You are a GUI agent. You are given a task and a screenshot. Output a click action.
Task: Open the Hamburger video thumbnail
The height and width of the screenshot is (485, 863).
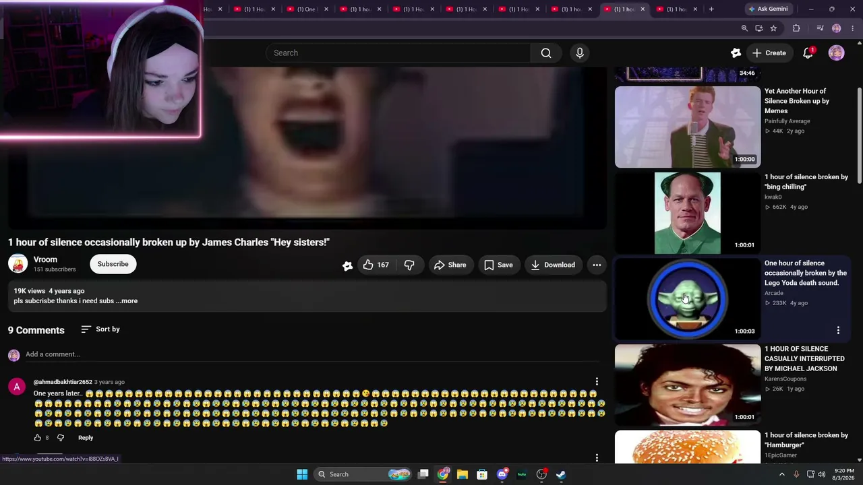[x=688, y=447]
